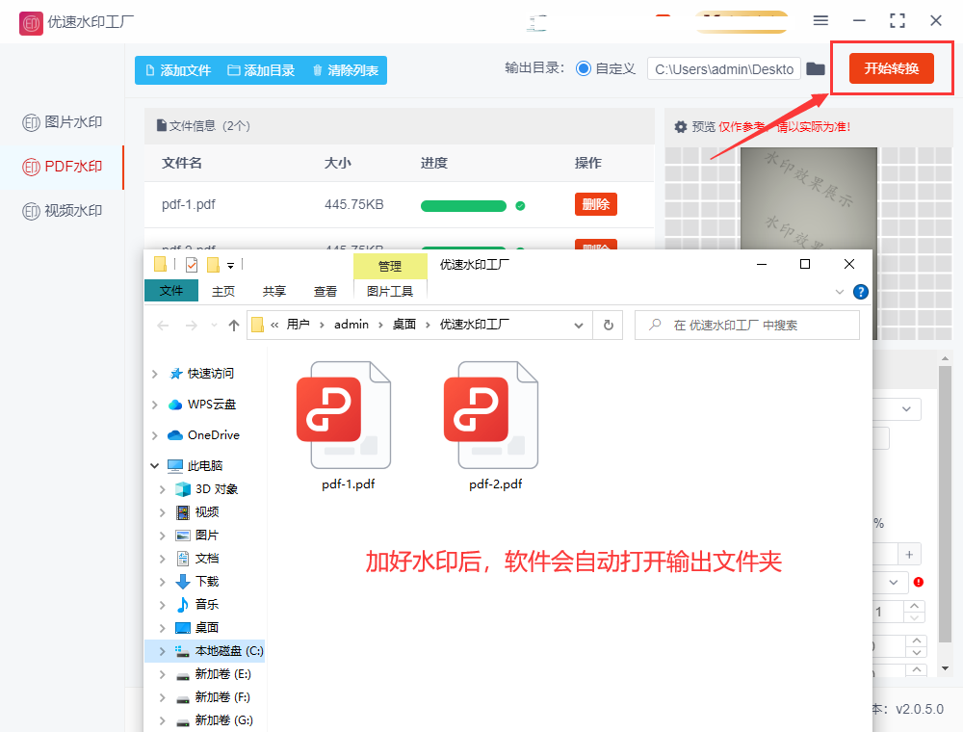Open address bar history dropdown
The width and height of the screenshot is (963, 732).
(x=579, y=326)
